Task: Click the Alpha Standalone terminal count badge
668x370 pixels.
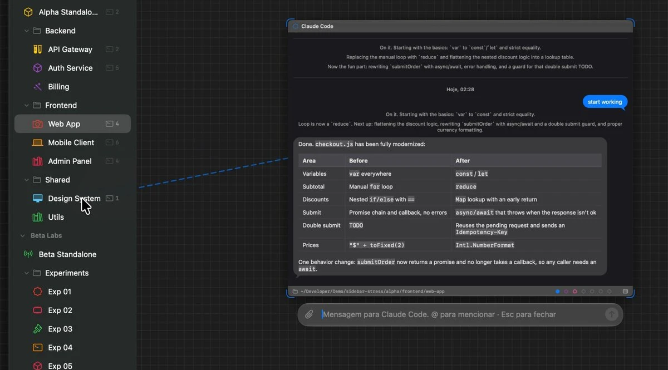Action: click(112, 12)
